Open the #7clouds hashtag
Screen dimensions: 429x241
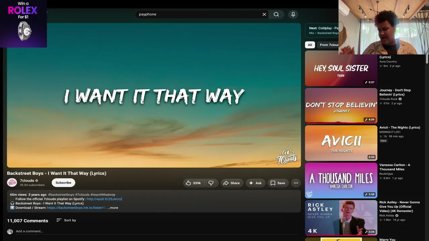pos(82,194)
